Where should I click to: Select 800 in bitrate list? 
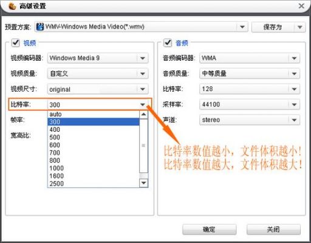pos(94,160)
